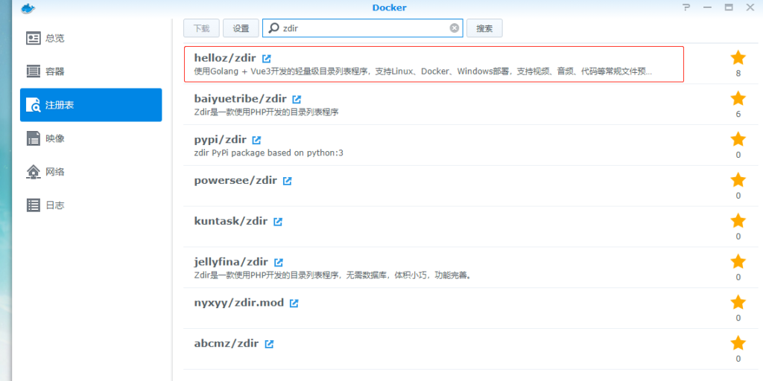Open external link for kuntask/zdir
The width and height of the screenshot is (763, 381).
tap(278, 222)
